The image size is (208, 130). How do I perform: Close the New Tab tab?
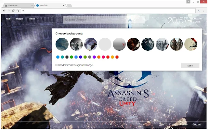(63, 6)
